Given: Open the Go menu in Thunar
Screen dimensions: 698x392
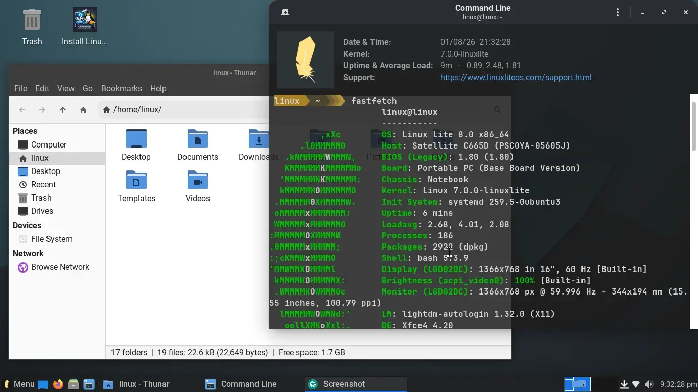Looking at the screenshot, I should click(x=88, y=88).
